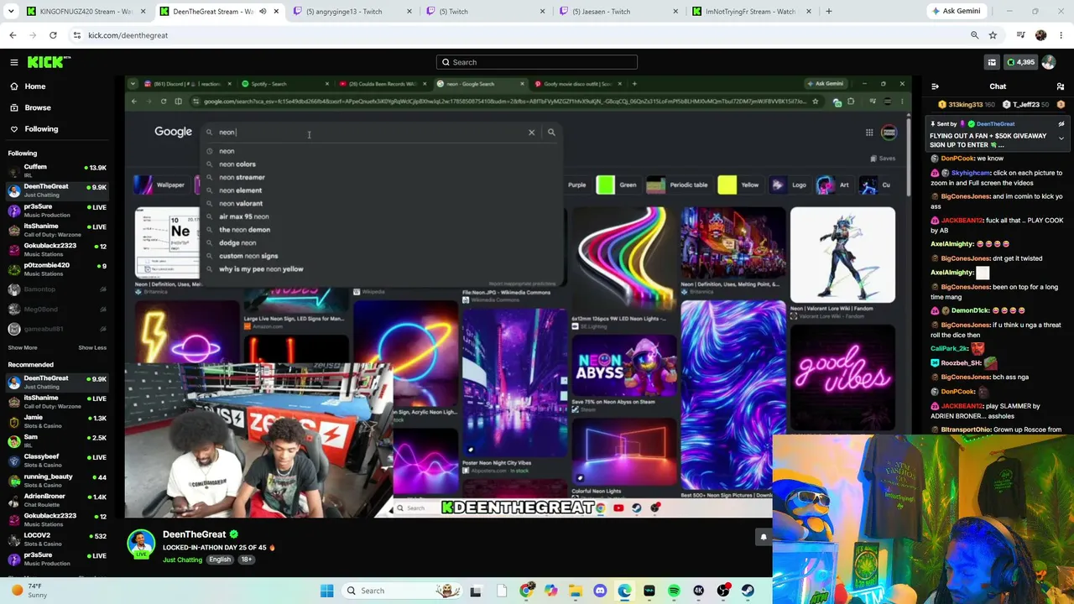The width and height of the screenshot is (1074, 604).
Task: Click the Kick search field
Action: 537,62
